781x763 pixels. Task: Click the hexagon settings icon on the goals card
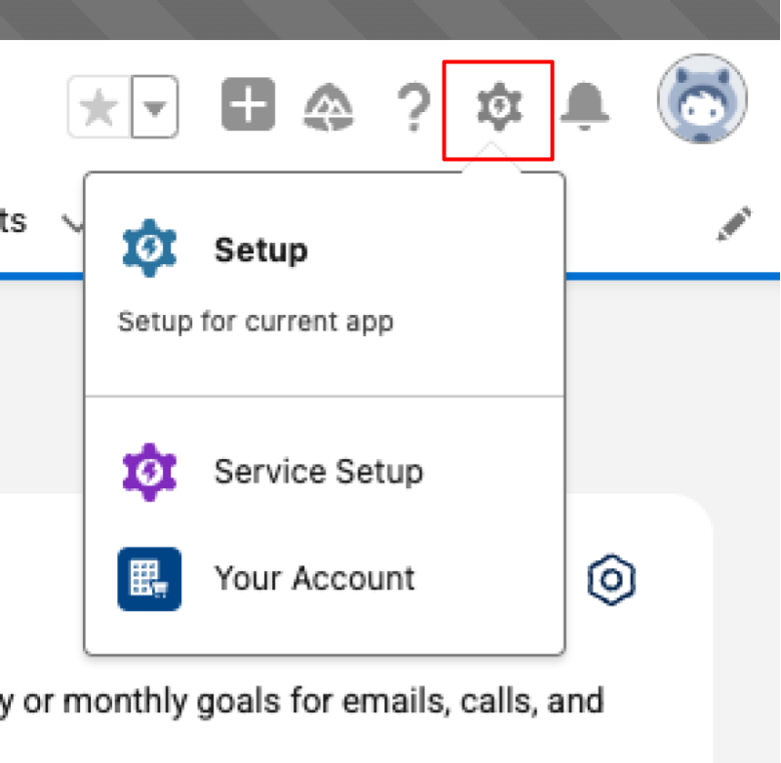tap(611, 578)
